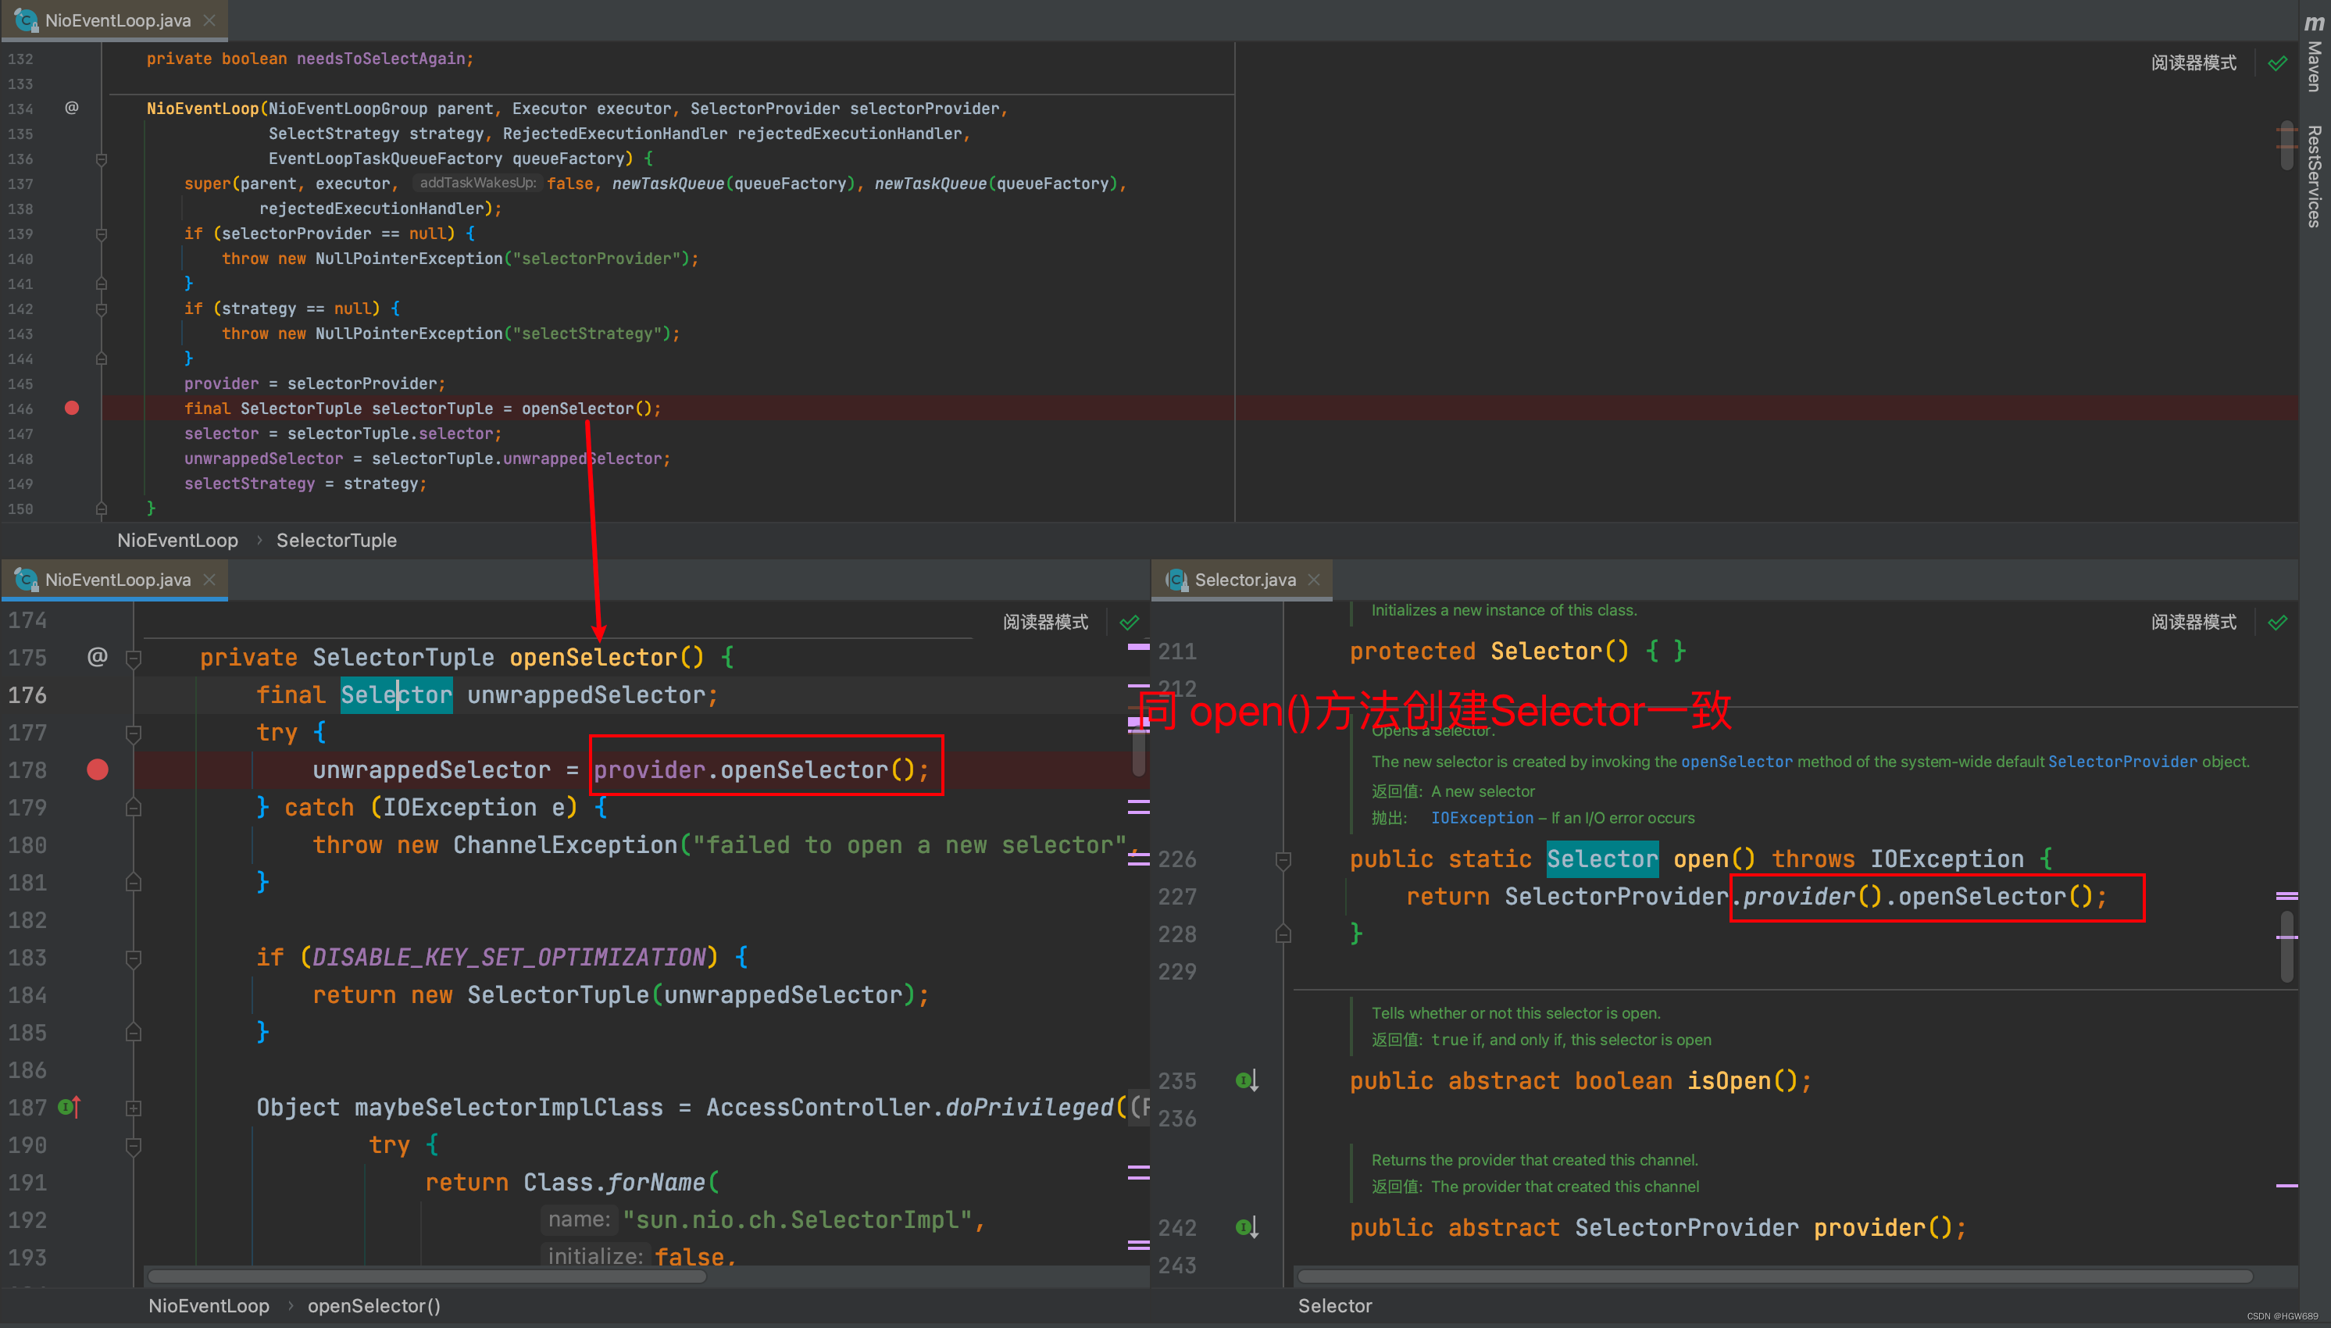Image resolution: width=2331 pixels, height=1328 pixels.
Task: Click Selector breadcrumb at bottom right
Action: (1334, 1305)
